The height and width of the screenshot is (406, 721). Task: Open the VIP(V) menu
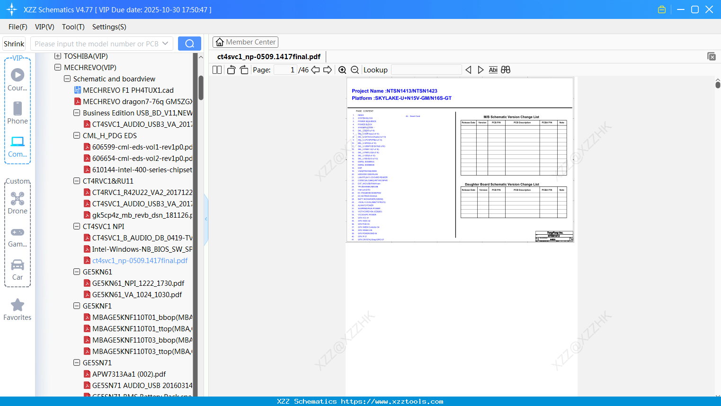[45, 26]
